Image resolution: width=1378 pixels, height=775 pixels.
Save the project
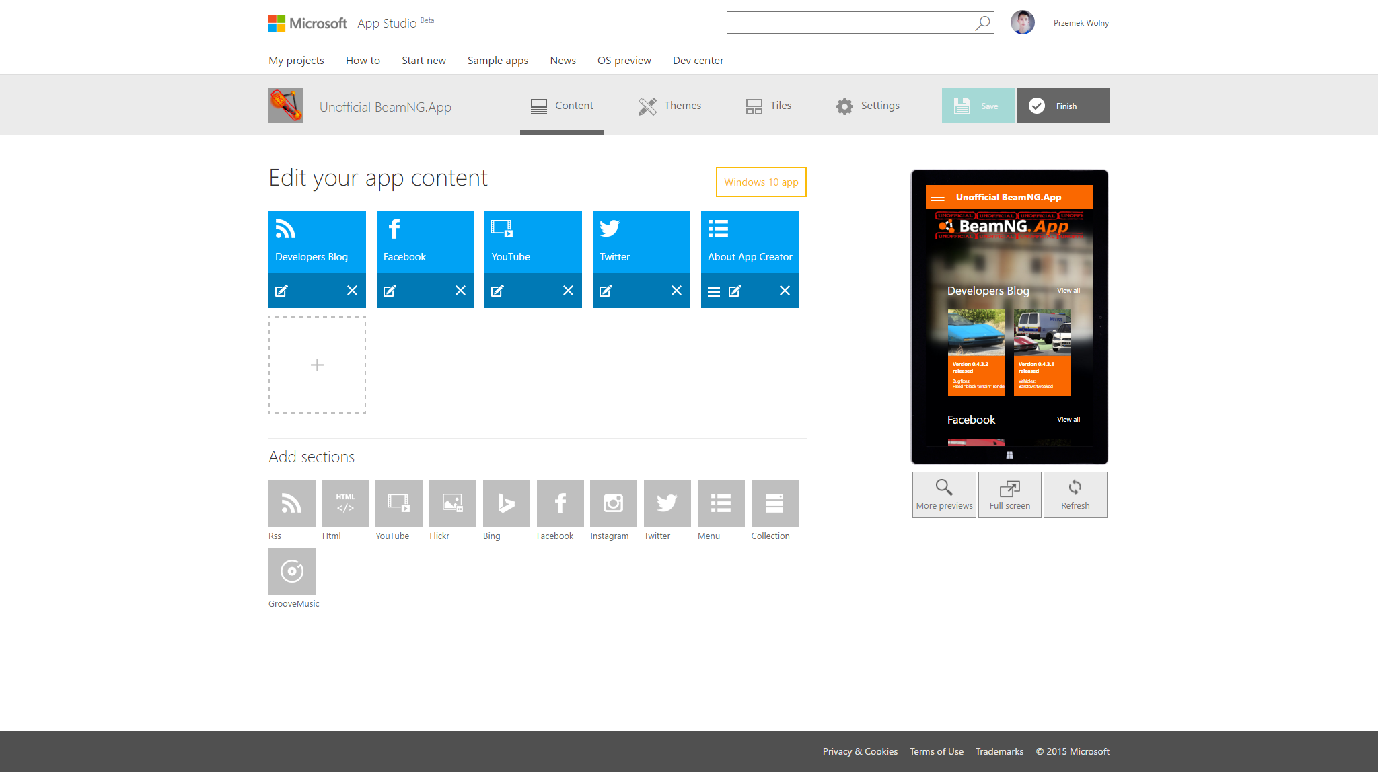pos(978,106)
